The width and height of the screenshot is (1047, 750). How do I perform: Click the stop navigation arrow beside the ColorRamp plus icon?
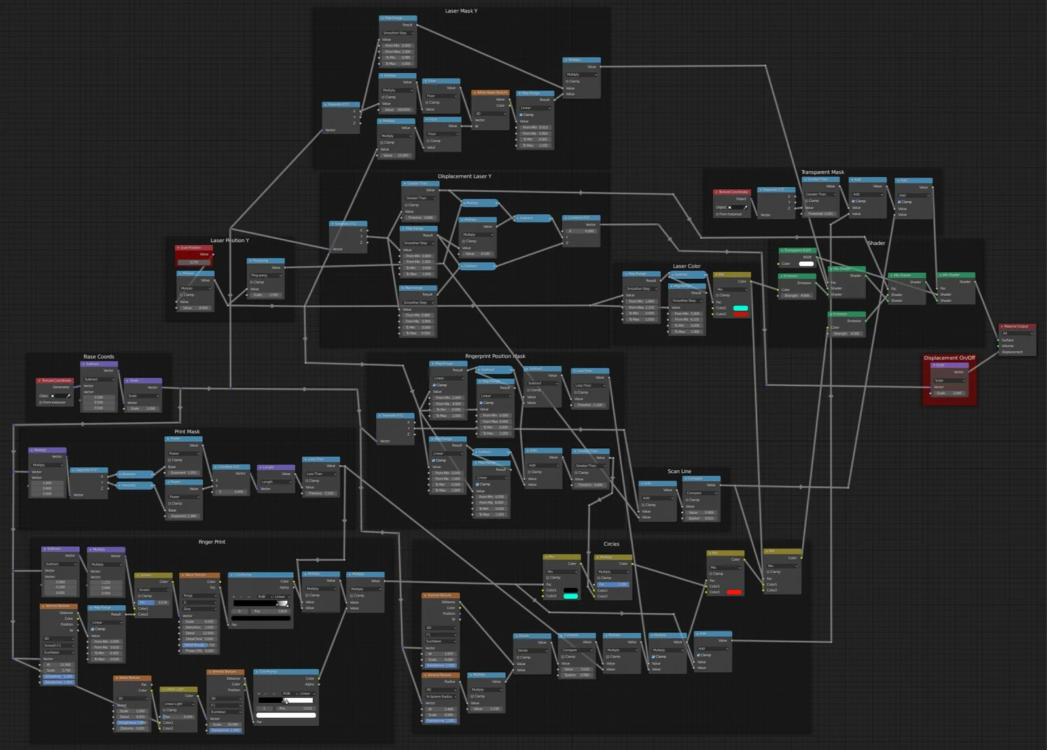249,597
